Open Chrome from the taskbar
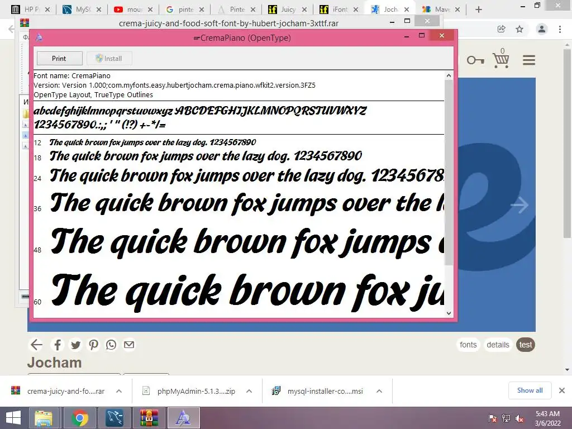 (x=79, y=418)
